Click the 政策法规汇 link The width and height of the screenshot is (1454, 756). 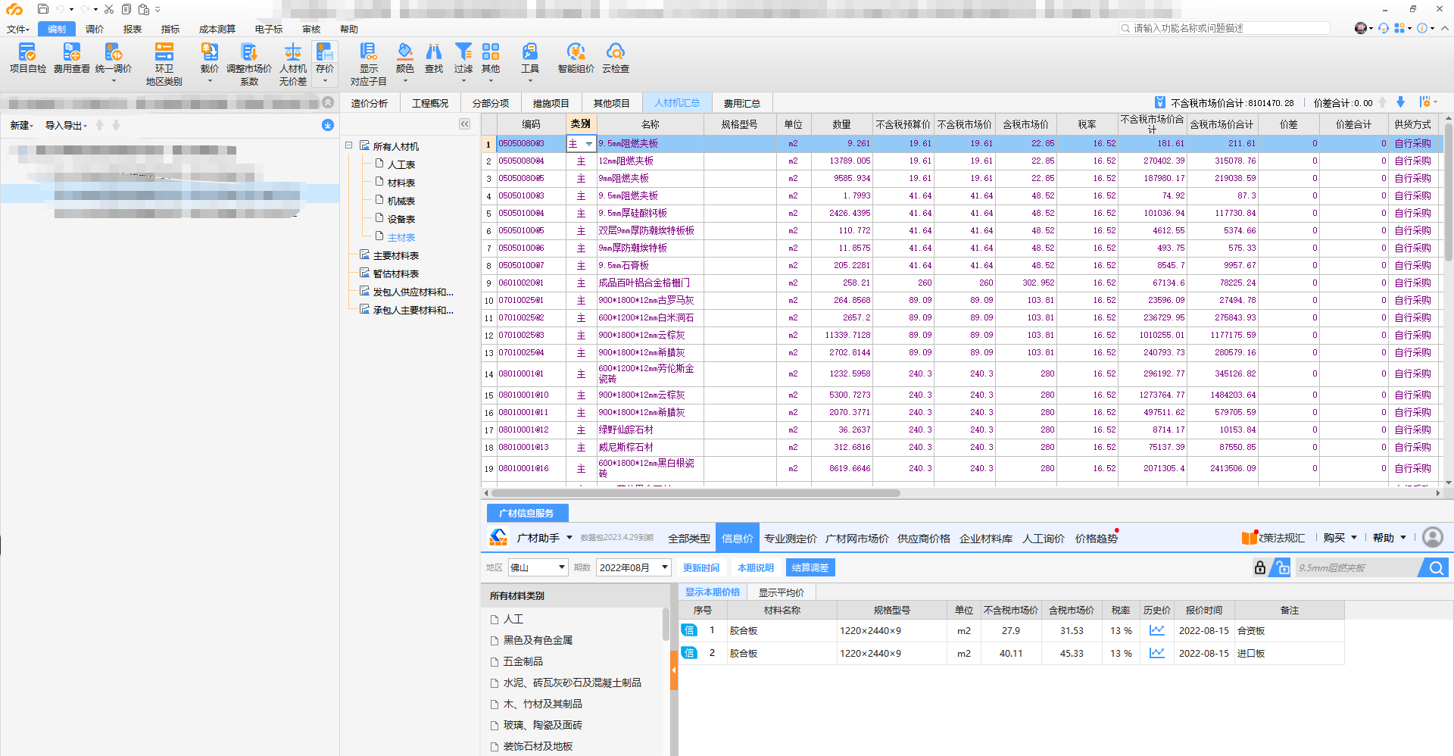[x=1281, y=538]
